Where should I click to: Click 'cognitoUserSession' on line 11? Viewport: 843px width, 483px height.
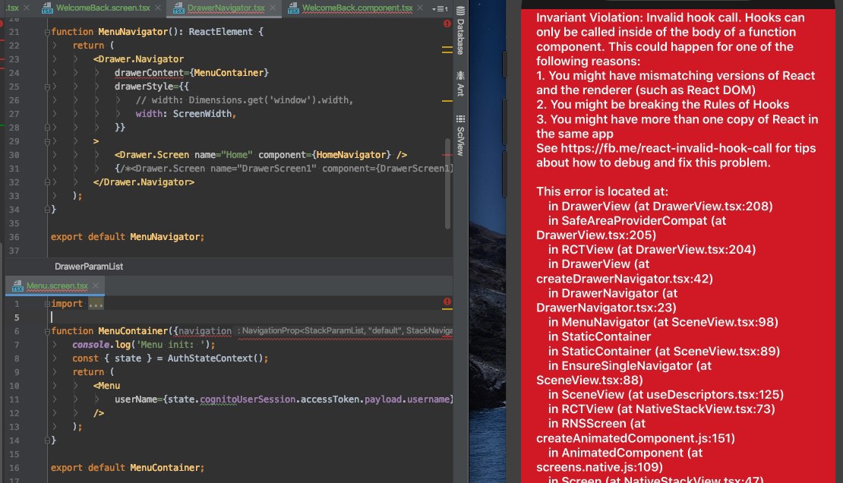[248, 399]
